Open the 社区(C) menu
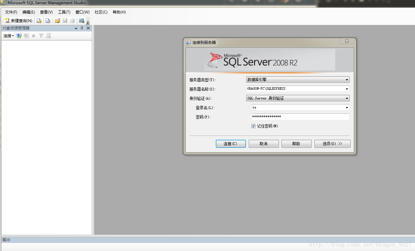 (x=101, y=12)
